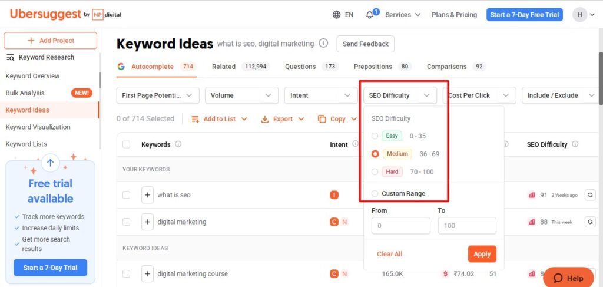This screenshot has height=287, width=603.
Task: Click the Apply button
Action: [x=482, y=254]
